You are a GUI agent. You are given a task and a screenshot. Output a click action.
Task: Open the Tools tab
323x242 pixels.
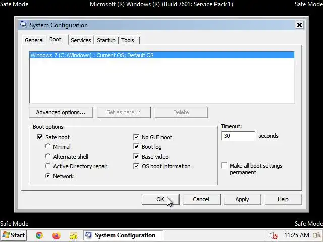click(x=128, y=40)
